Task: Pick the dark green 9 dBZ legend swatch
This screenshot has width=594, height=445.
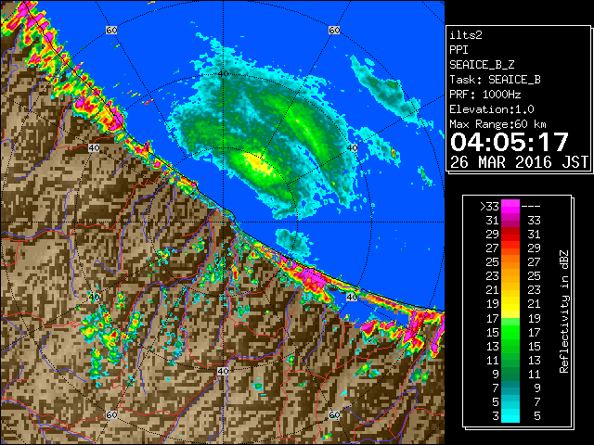Action: point(510,374)
